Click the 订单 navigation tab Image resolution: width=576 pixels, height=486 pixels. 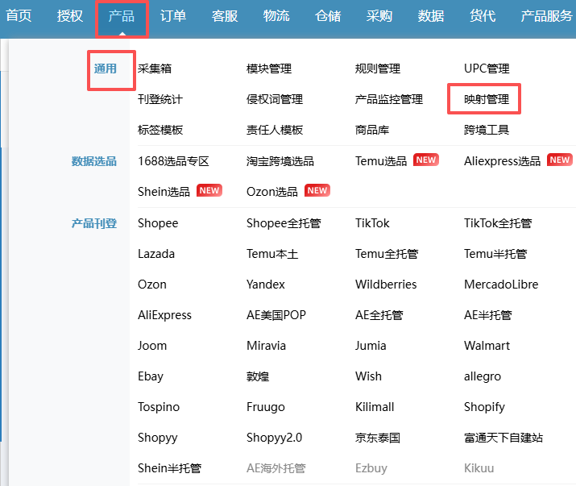click(x=172, y=16)
